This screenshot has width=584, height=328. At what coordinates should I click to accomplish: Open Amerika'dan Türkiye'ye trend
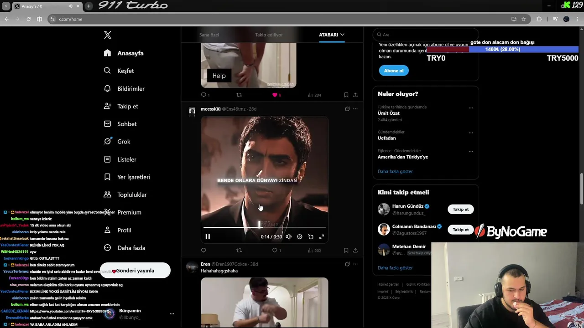pyautogui.click(x=403, y=157)
